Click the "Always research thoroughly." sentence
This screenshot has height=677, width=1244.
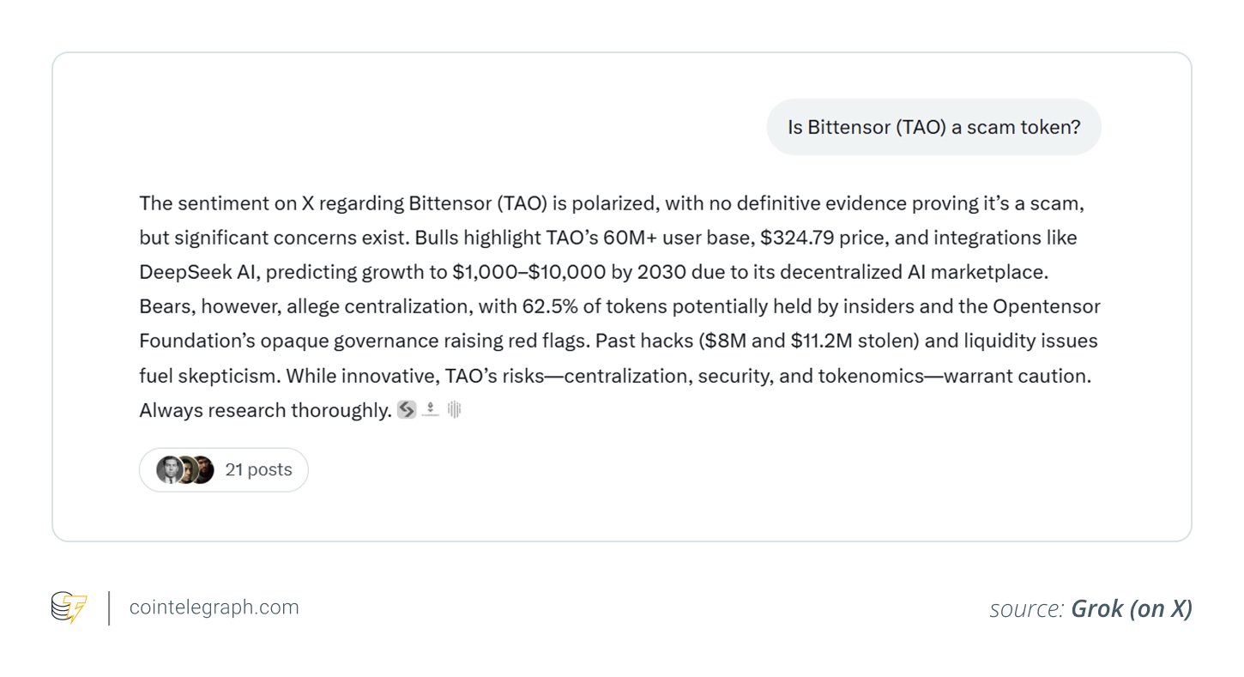click(265, 410)
